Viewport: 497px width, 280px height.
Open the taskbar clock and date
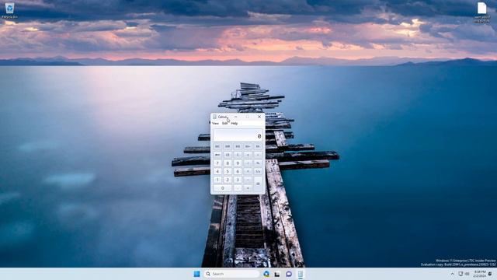(x=480, y=274)
